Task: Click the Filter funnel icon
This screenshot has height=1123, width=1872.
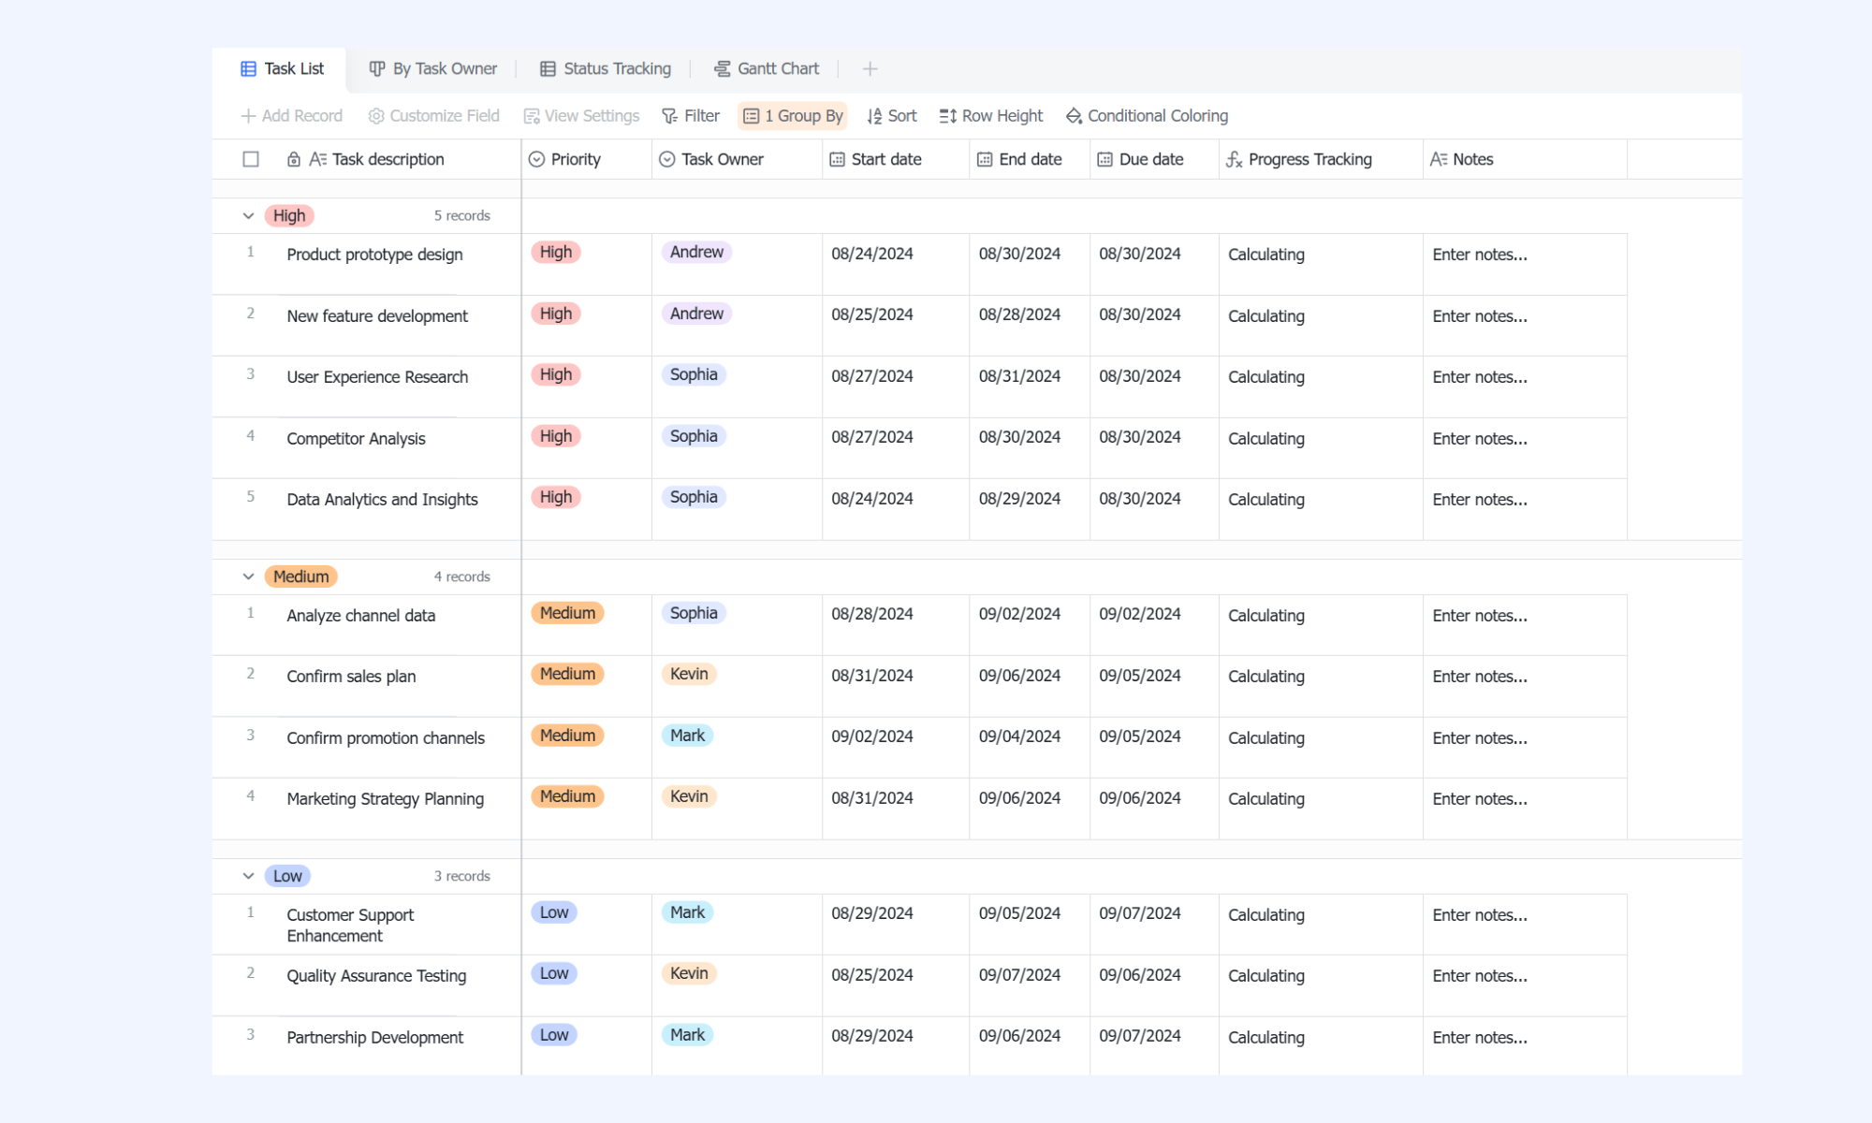Action: (669, 116)
